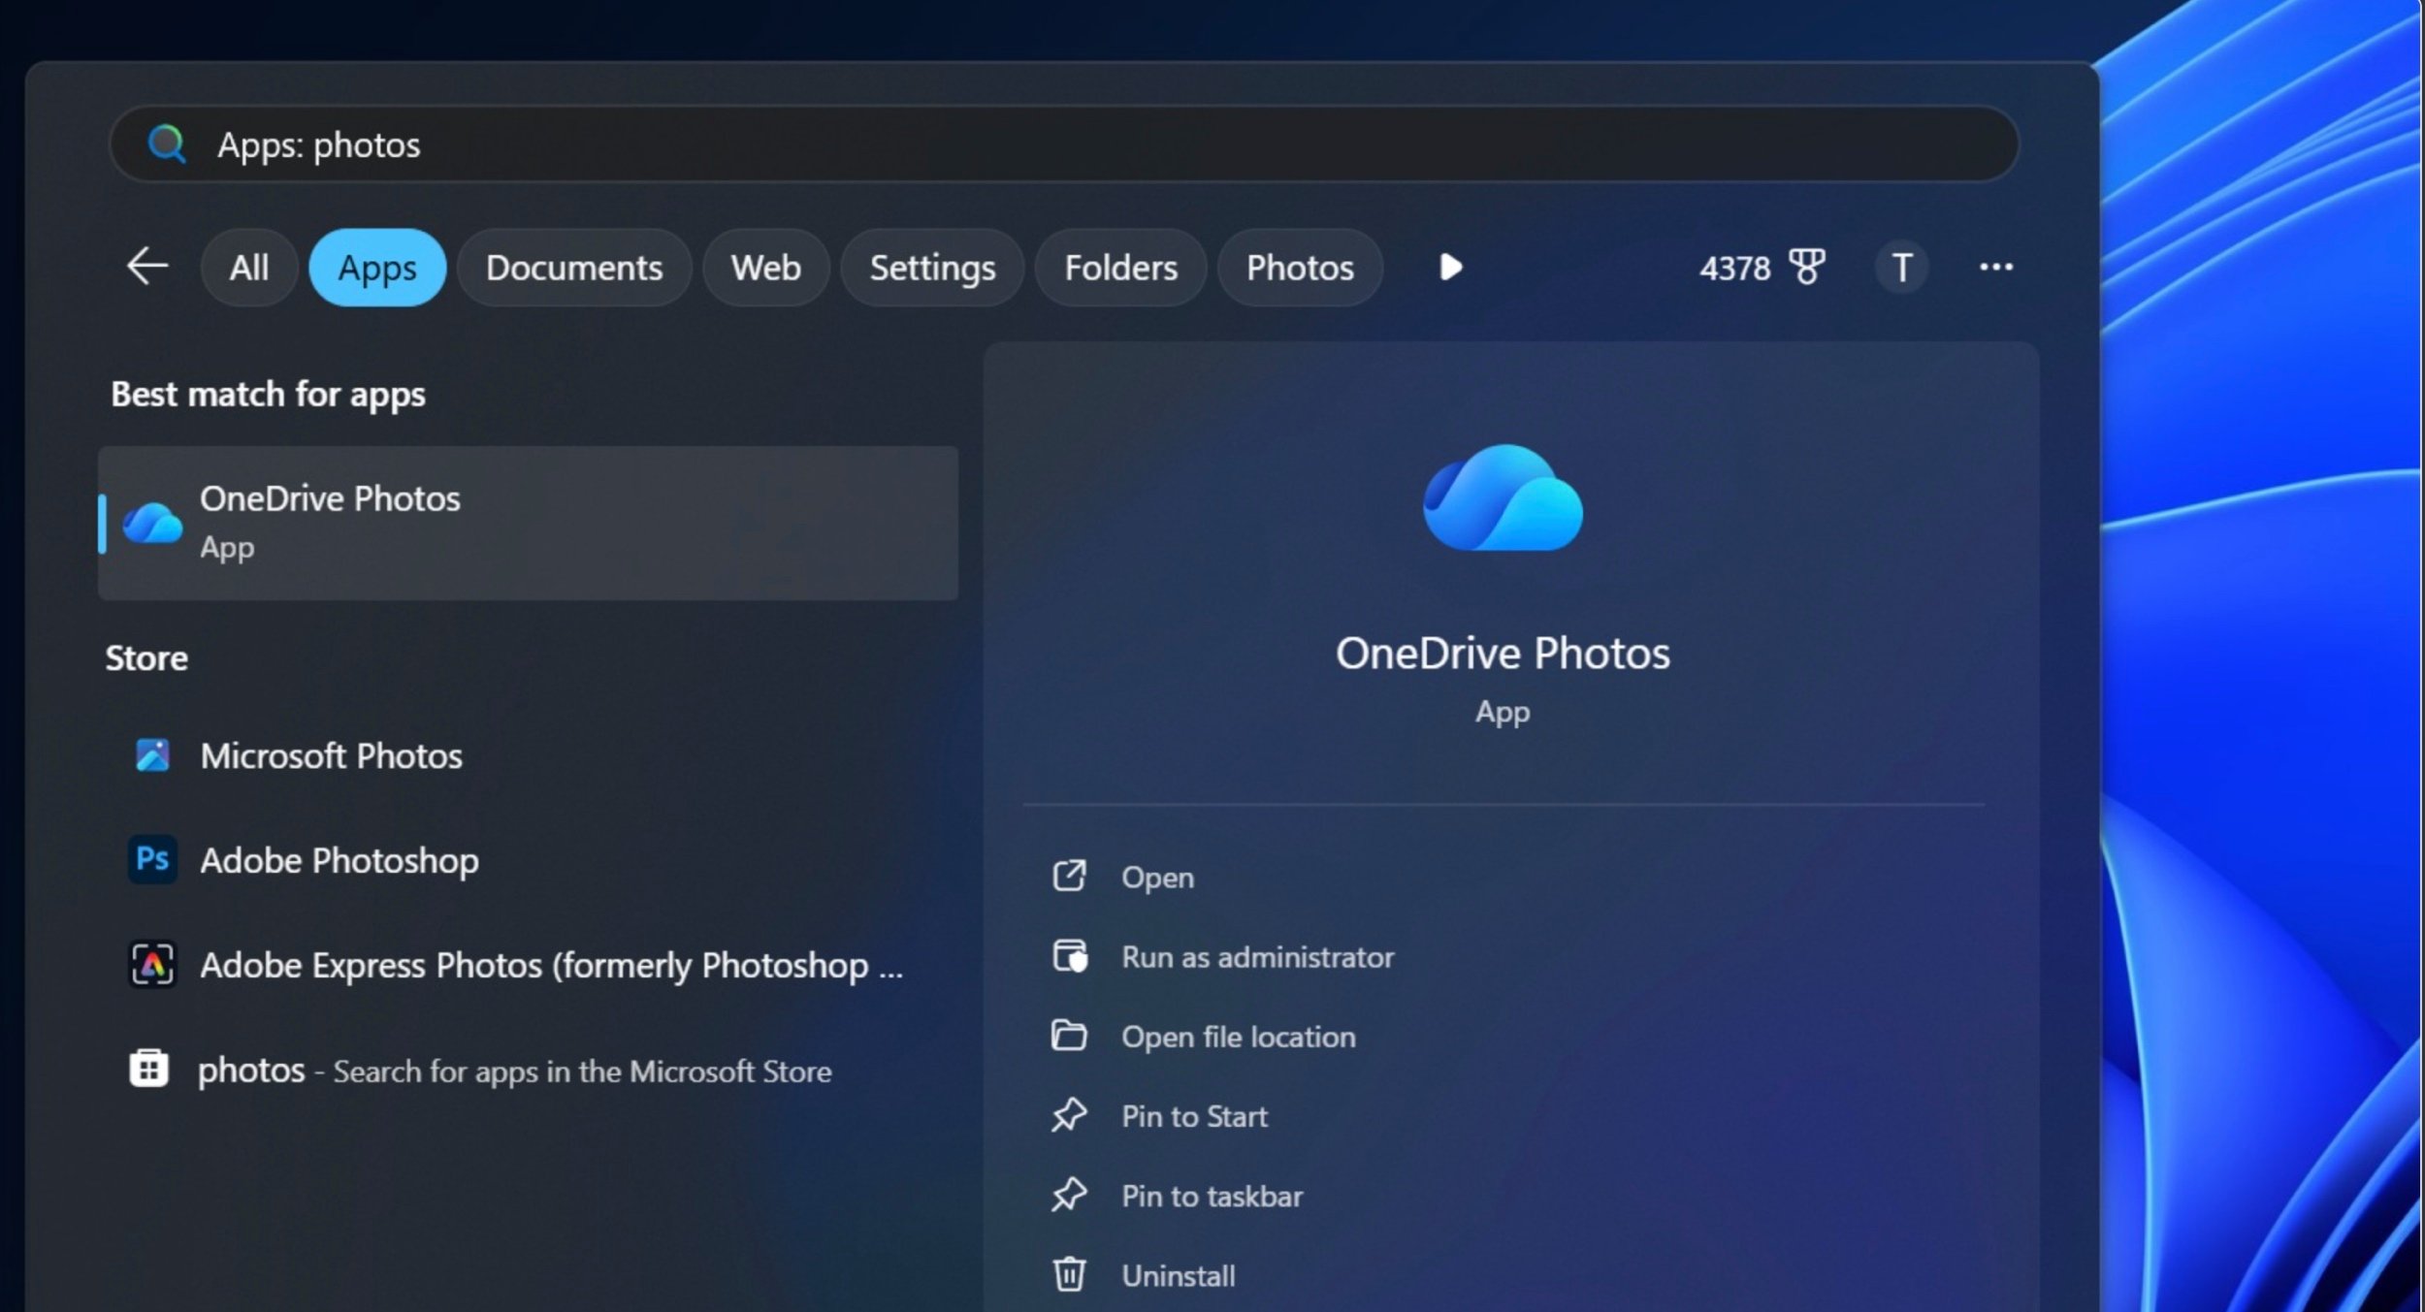This screenshot has width=2425, height=1312.
Task: Show more filter tabs with play arrow
Action: pyautogui.click(x=1450, y=267)
